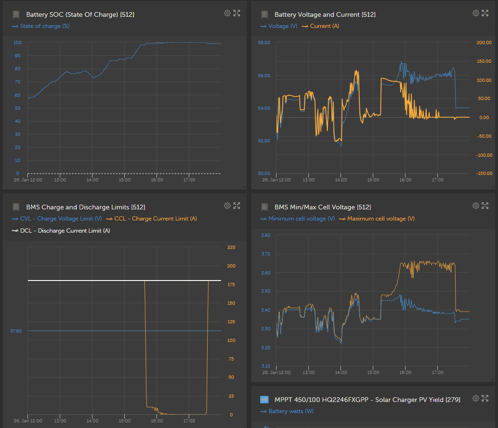
Task: Click 26. Jan 12:00 label on Voltage chart
Action: pyautogui.click(x=276, y=180)
